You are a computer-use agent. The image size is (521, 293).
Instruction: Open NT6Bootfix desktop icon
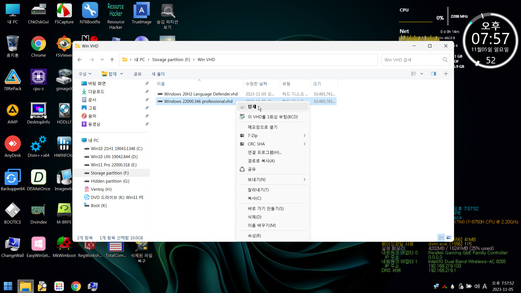(x=90, y=14)
